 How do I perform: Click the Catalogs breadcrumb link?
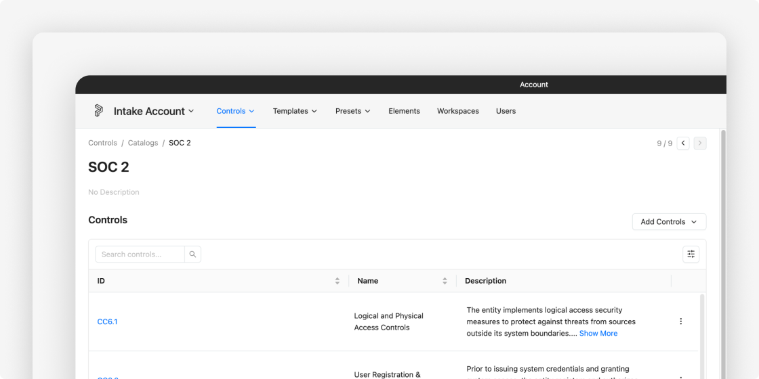[x=143, y=143]
